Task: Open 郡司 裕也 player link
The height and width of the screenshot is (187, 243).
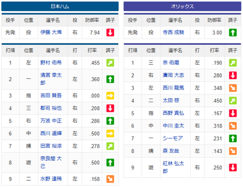Action: [51, 108]
